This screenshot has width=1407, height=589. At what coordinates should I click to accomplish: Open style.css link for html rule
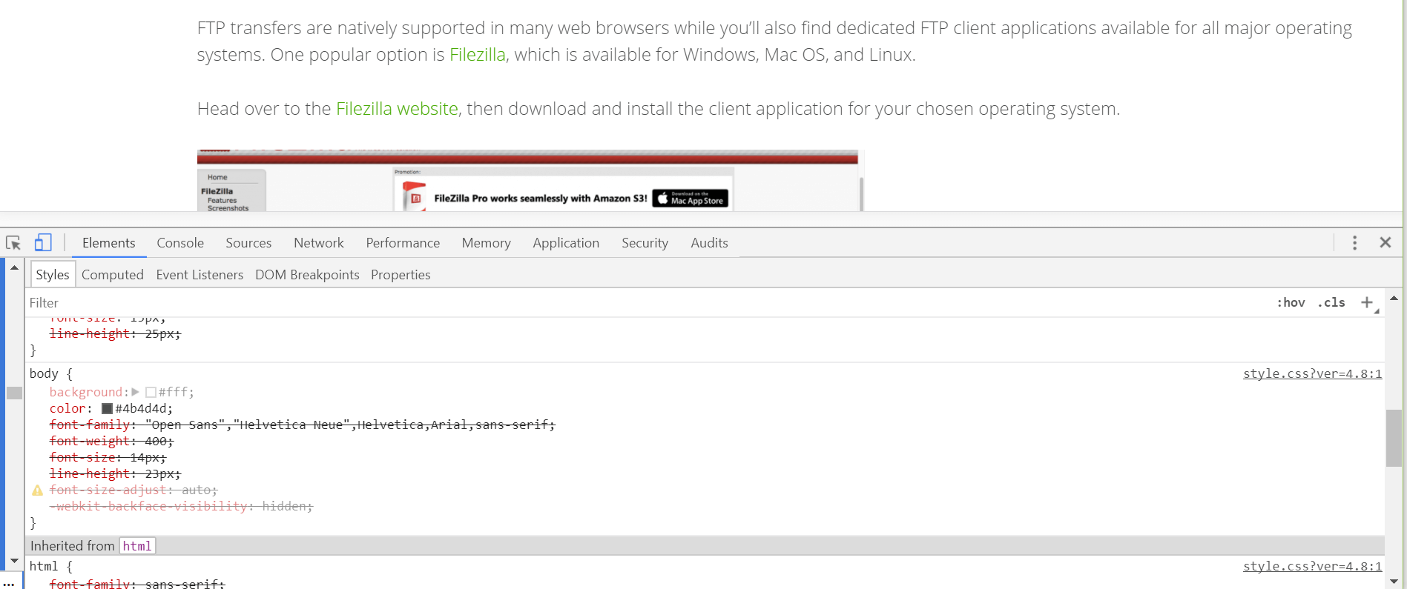[x=1312, y=566]
